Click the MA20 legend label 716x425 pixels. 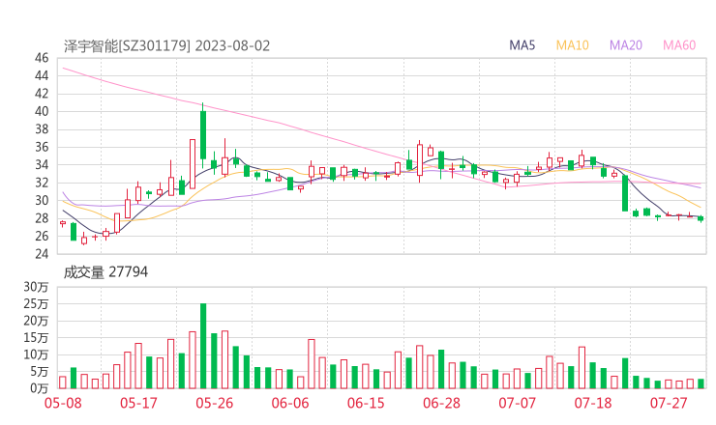[x=626, y=45]
